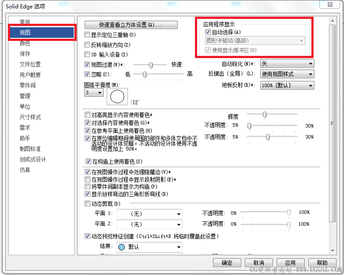Enable 反转缩放方向 checkbox
Viewport: 344px width, 275px height.
click(x=87, y=45)
